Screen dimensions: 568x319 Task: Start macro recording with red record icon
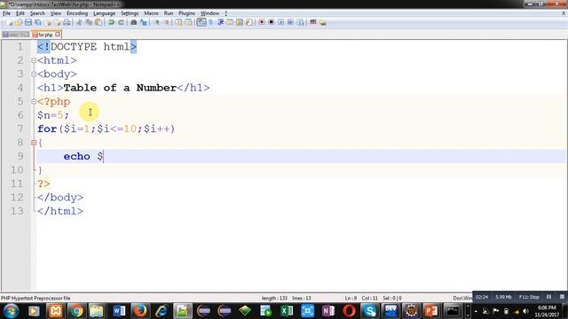click(262, 22)
